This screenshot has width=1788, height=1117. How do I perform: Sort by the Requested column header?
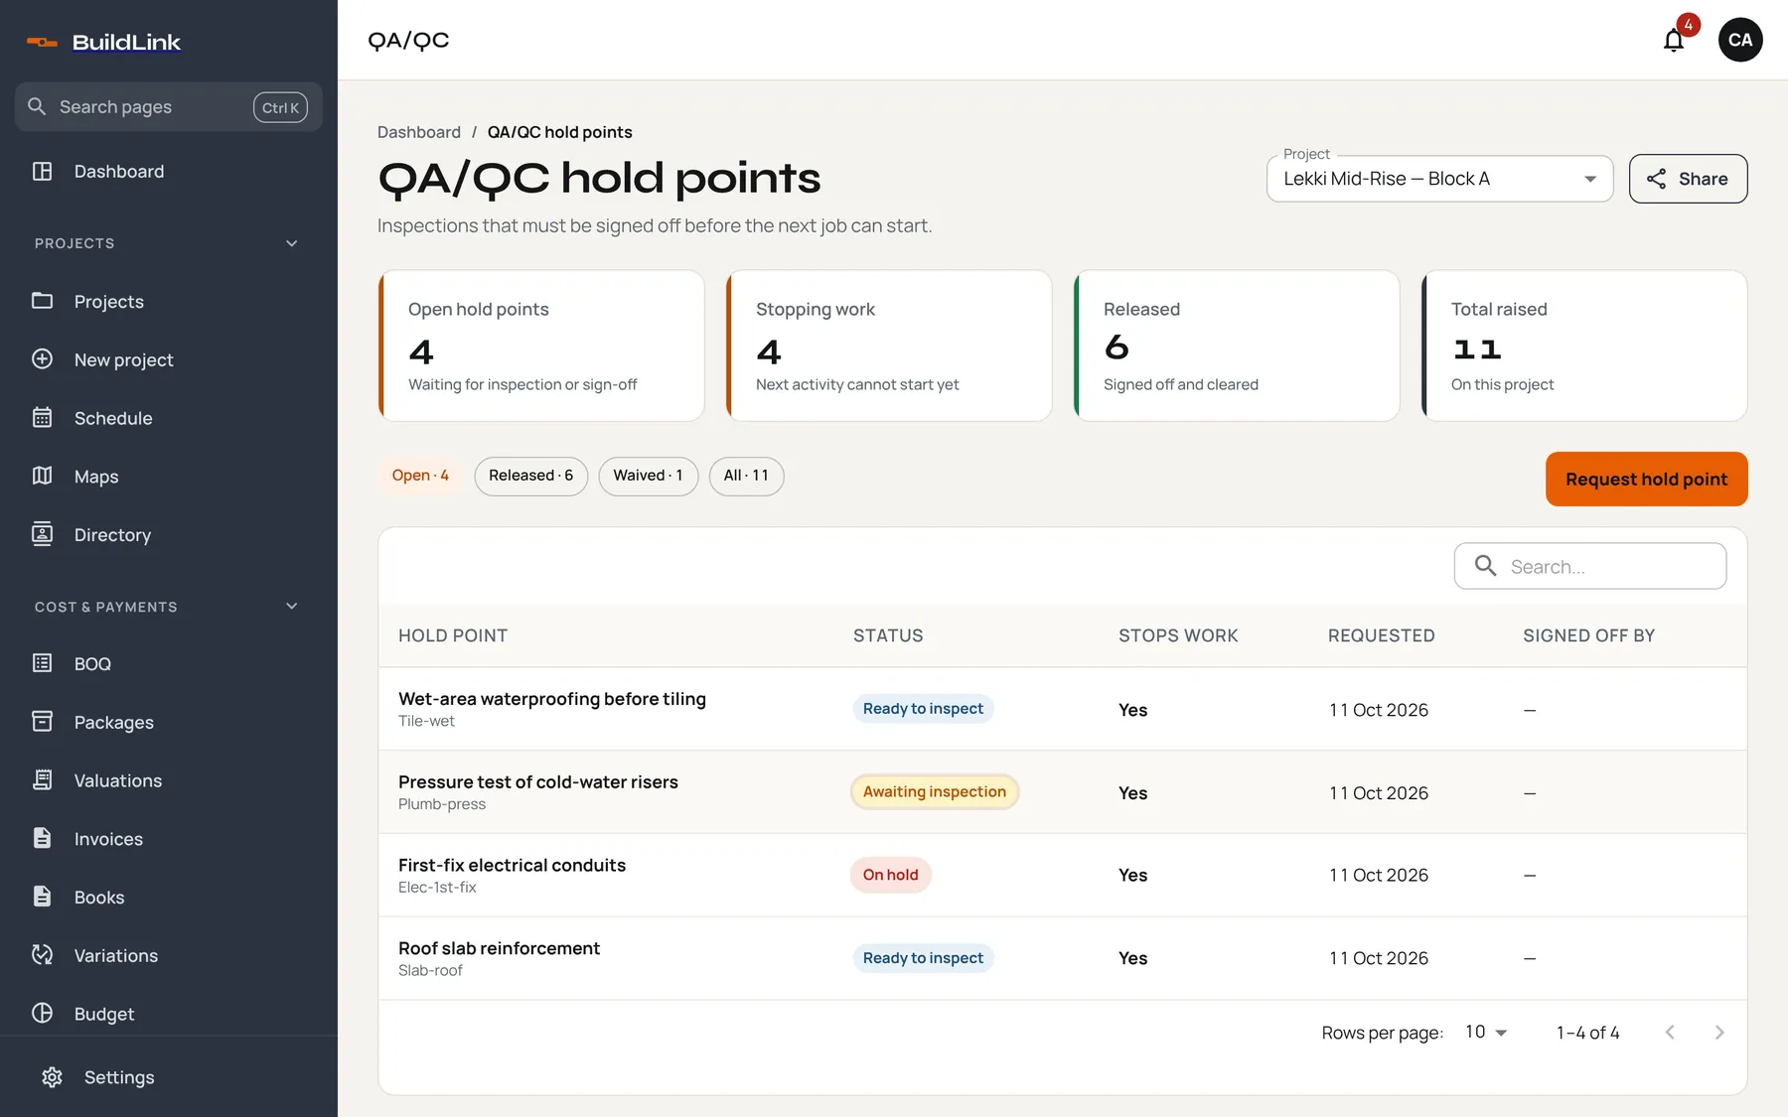[1381, 635]
